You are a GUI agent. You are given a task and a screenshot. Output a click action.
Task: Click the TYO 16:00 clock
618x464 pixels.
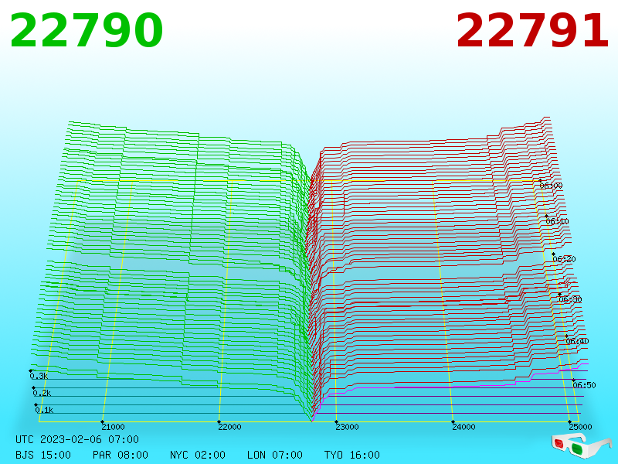click(352, 455)
